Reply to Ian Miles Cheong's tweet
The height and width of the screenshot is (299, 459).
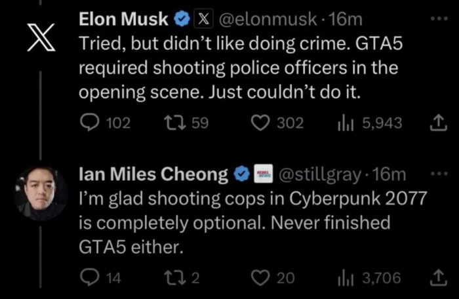(89, 278)
